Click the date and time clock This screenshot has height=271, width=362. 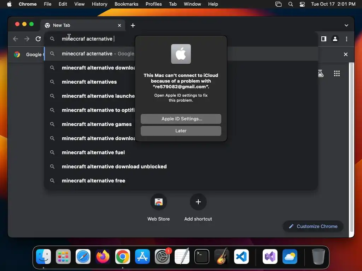pyautogui.click(x=333, y=4)
